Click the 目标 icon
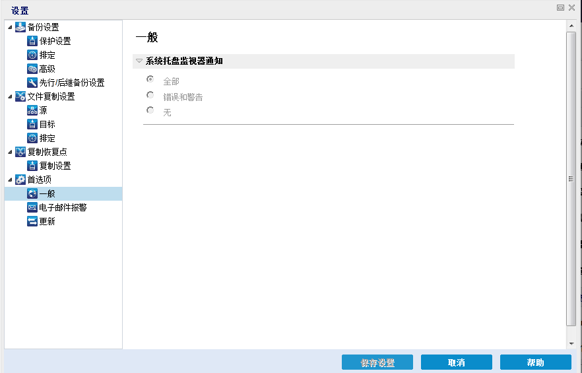Image resolution: width=582 pixels, height=373 pixels. pos(32,124)
